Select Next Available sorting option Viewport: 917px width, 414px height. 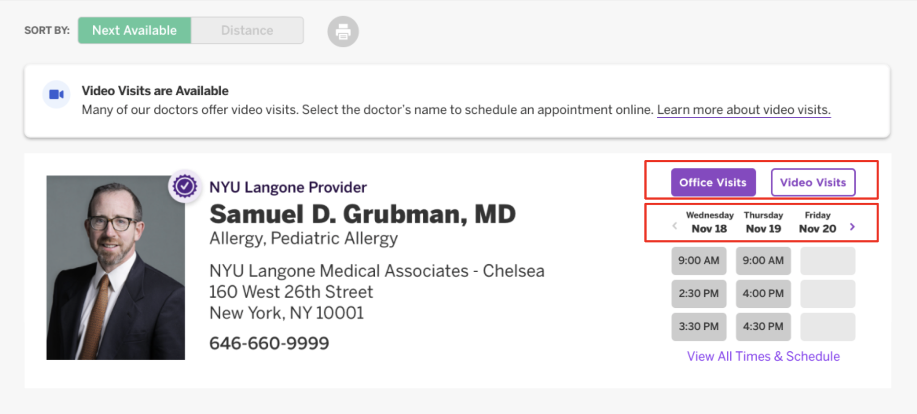pos(134,30)
